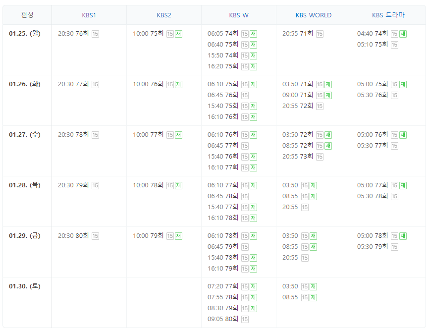Viewport: 429px width, 332px height.
Task: Select the 03:50 72회 entry under KBS WORLD
Action: tap(298, 135)
